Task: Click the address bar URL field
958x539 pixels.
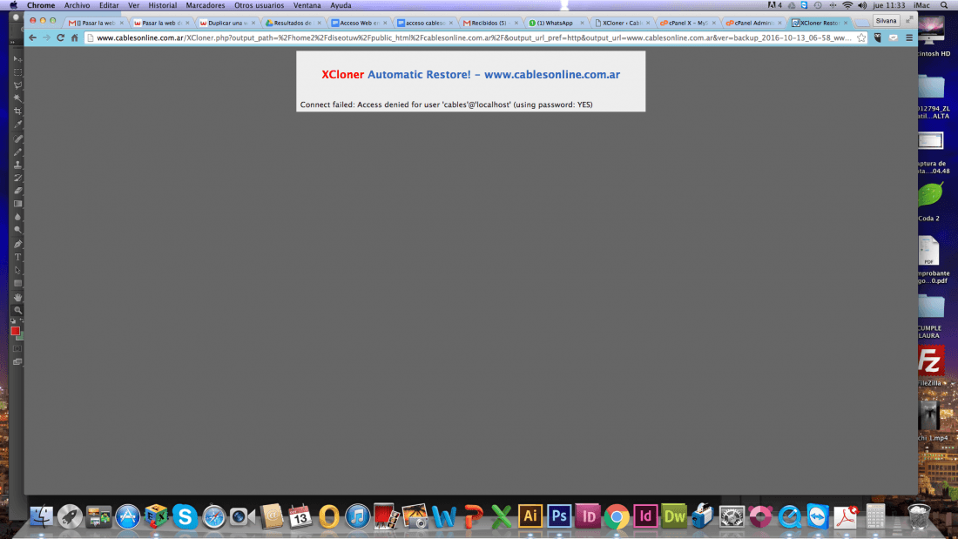Action: [x=474, y=38]
